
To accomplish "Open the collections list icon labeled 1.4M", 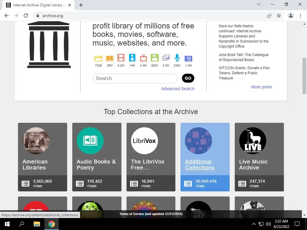I will [x=188, y=58].
